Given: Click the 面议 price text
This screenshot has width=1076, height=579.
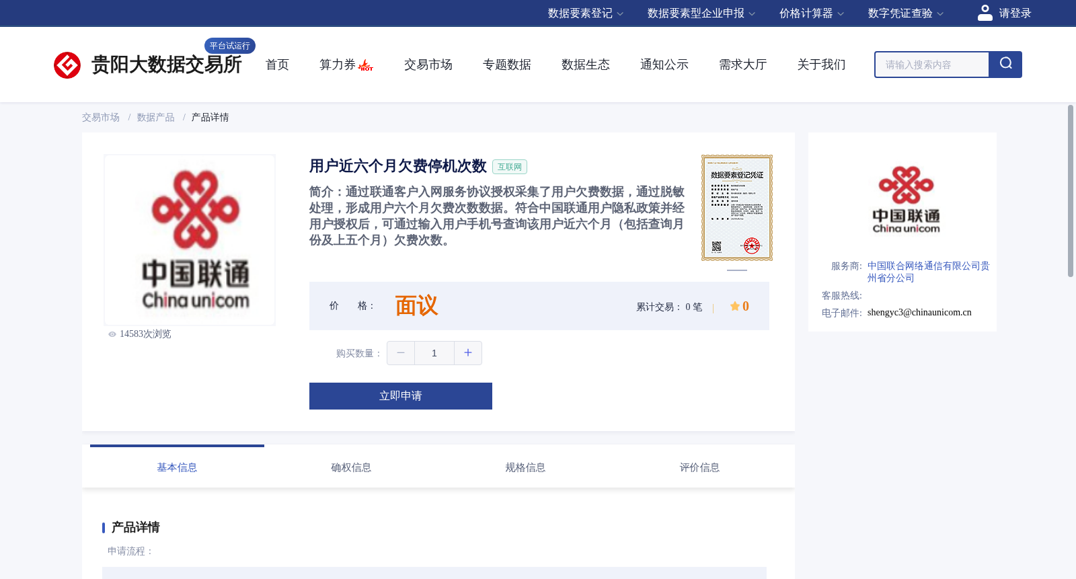Looking at the screenshot, I should coord(416,306).
